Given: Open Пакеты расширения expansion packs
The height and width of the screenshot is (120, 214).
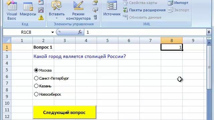Looking at the screenshot, I should pos(144,10).
